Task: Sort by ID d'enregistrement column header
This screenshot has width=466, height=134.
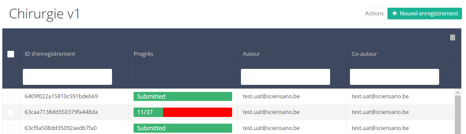Action: tap(50, 54)
